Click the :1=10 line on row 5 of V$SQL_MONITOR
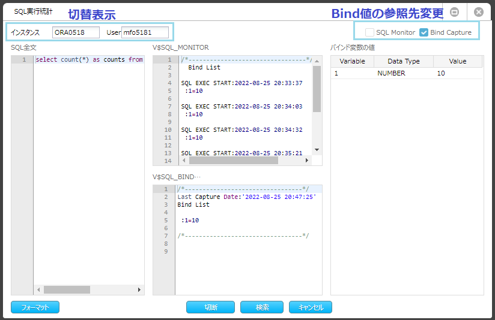495x320 pixels. (194, 91)
